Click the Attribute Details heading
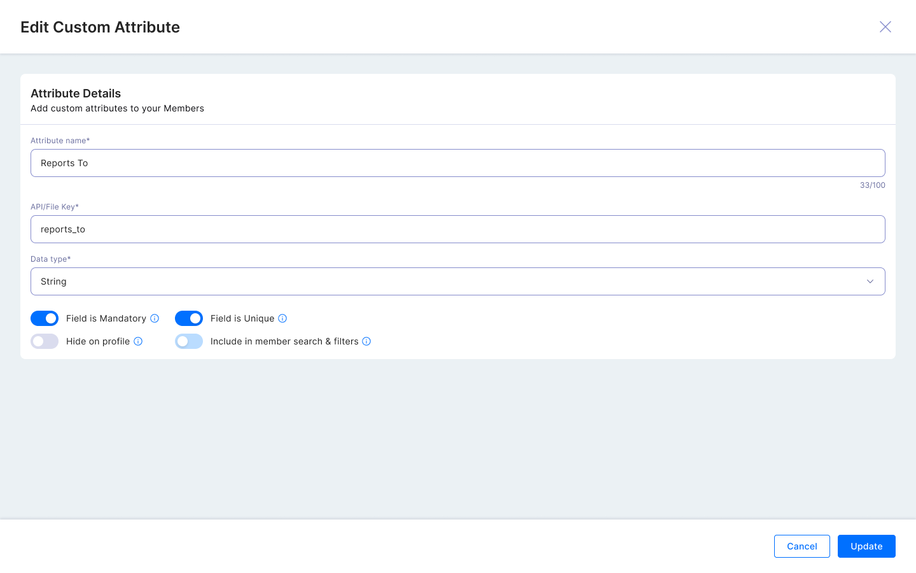 pyautogui.click(x=76, y=94)
